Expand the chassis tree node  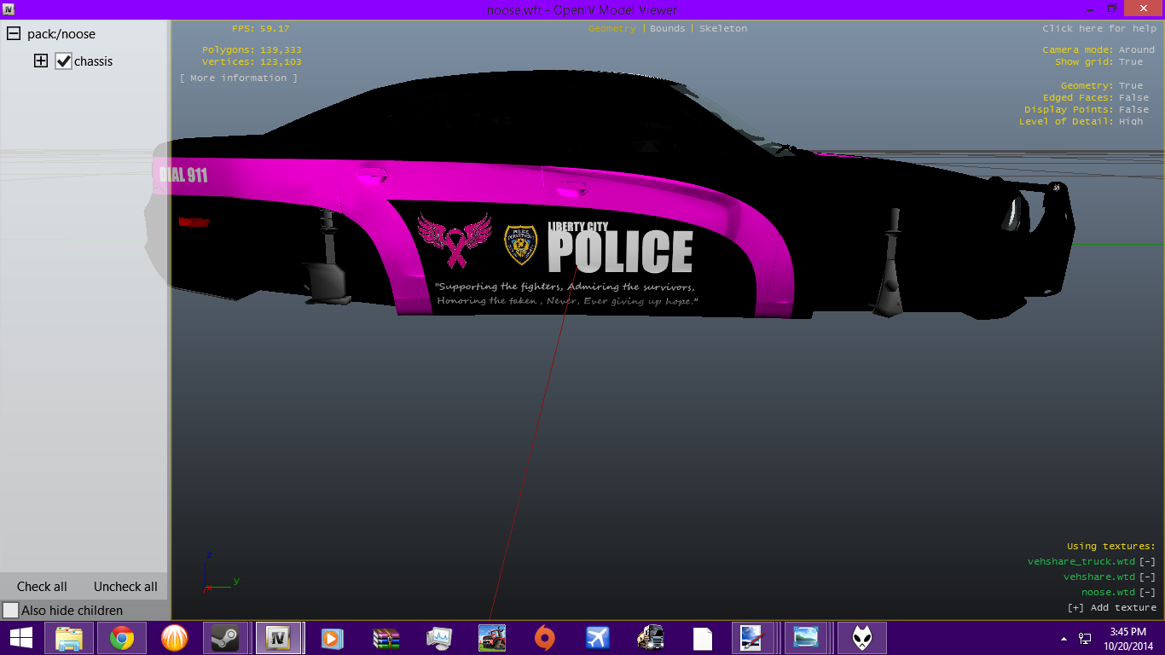[x=40, y=61]
